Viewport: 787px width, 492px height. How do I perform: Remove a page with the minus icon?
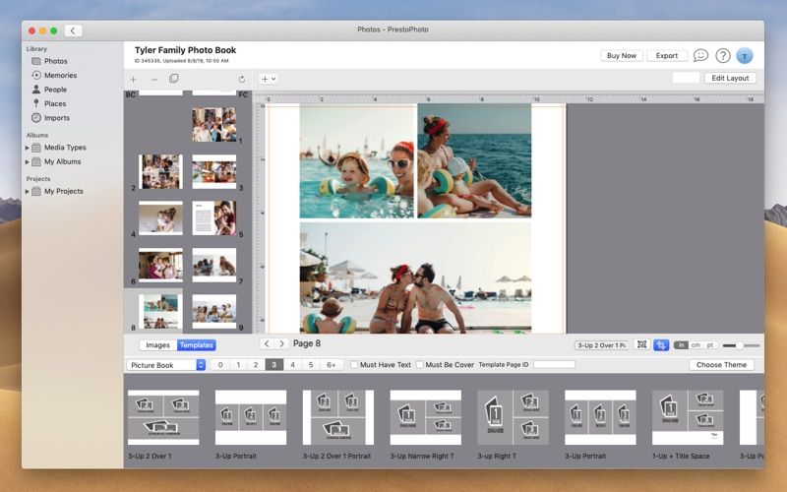(154, 80)
